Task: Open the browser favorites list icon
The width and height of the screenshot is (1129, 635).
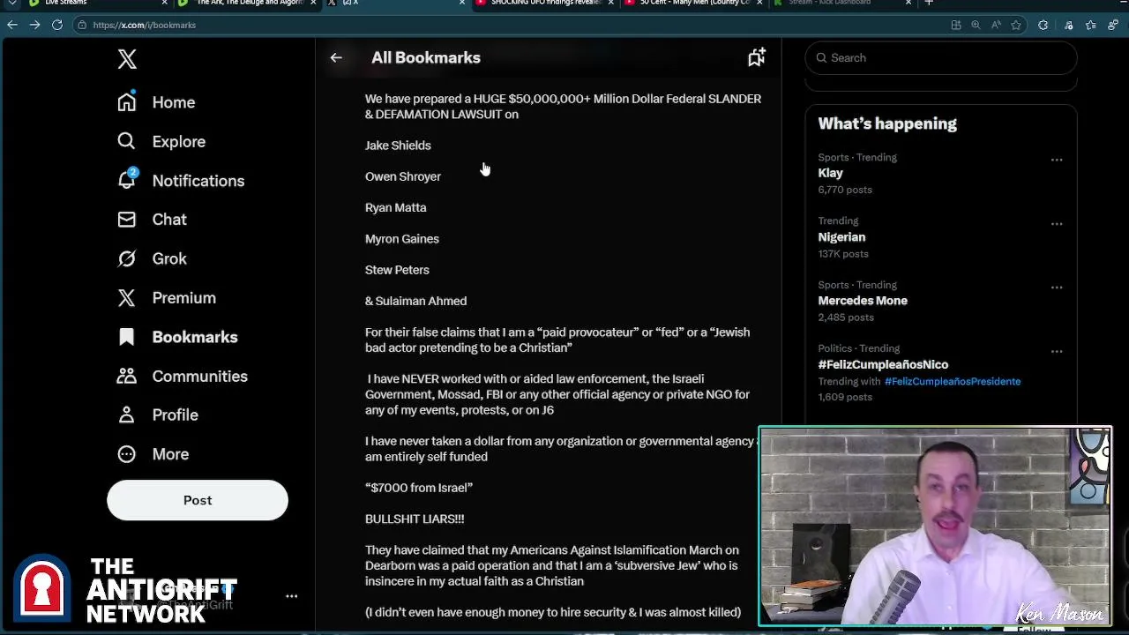Action: [x=1091, y=25]
